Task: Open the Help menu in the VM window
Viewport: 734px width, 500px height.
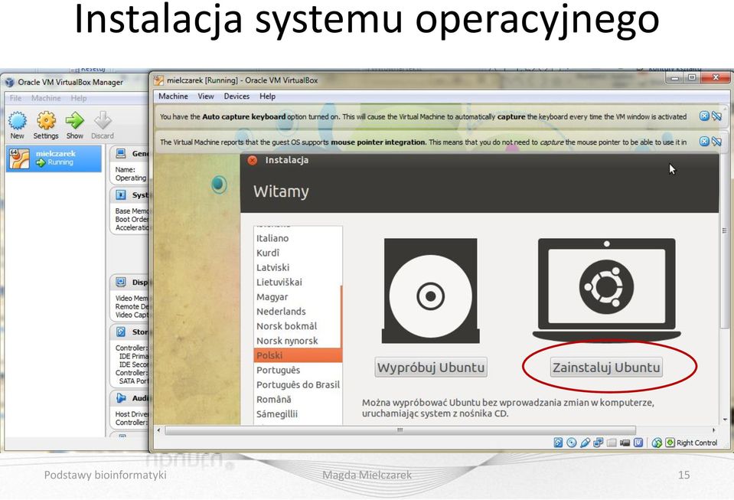Action: click(267, 96)
